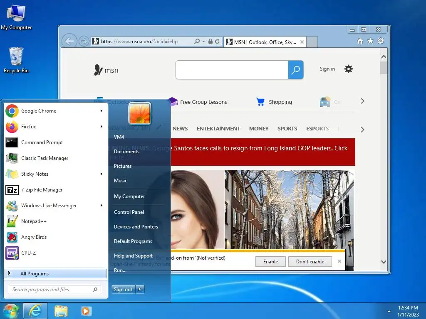Click Don't enable for the add-on

pos(310,262)
